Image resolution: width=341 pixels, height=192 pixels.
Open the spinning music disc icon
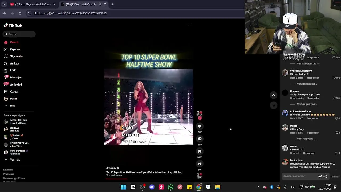click(200, 176)
